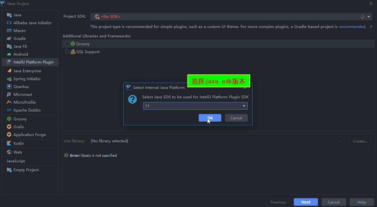377x207 pixels.
Task: Click the Kotlin icon
Action: coord(9,143)
